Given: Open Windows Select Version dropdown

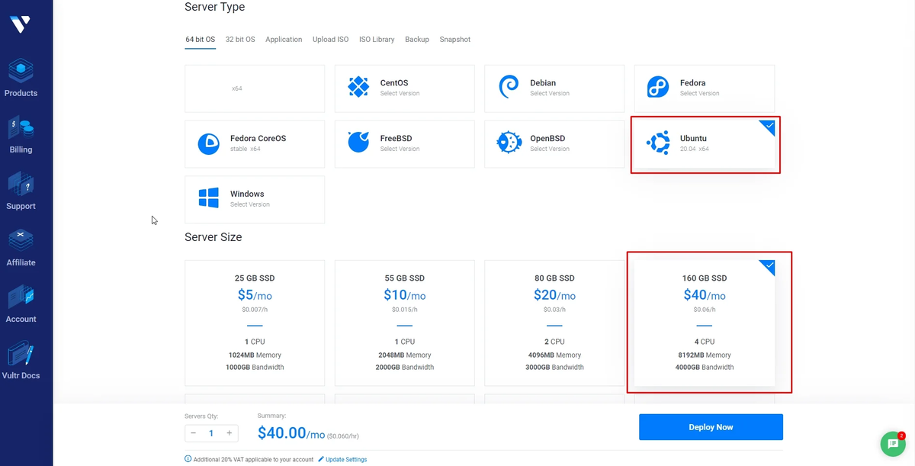Looking at the screenshot, I should (x=250, y=205).
